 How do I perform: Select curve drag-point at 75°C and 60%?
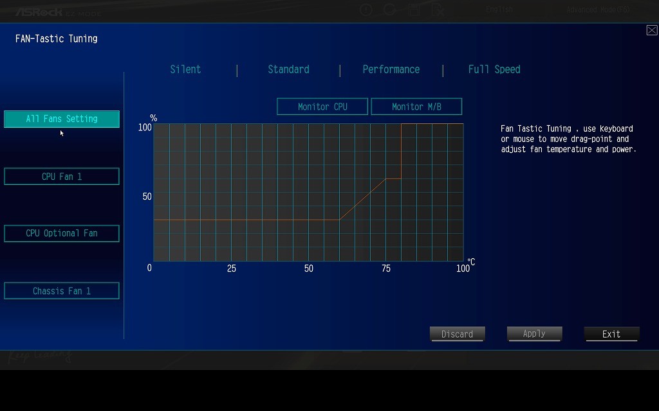(x=386, y=179)
